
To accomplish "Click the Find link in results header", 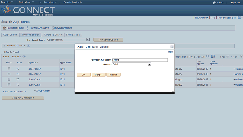I will click(191, 57).
